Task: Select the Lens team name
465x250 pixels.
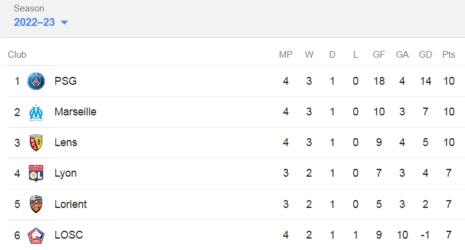Action: pyautogui.click(x=66, y=142)
